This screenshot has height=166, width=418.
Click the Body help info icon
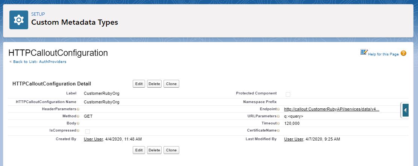pyautogui.click(x=78, y=124)
